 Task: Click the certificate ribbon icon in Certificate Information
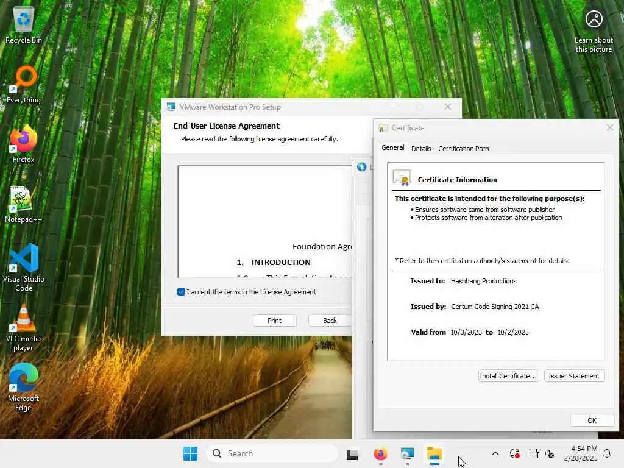(x=402, y=178)
